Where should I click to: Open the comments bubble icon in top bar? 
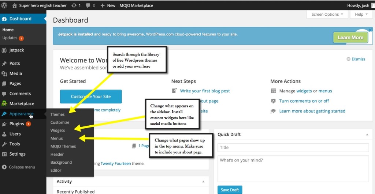click(x=88, y=5)
